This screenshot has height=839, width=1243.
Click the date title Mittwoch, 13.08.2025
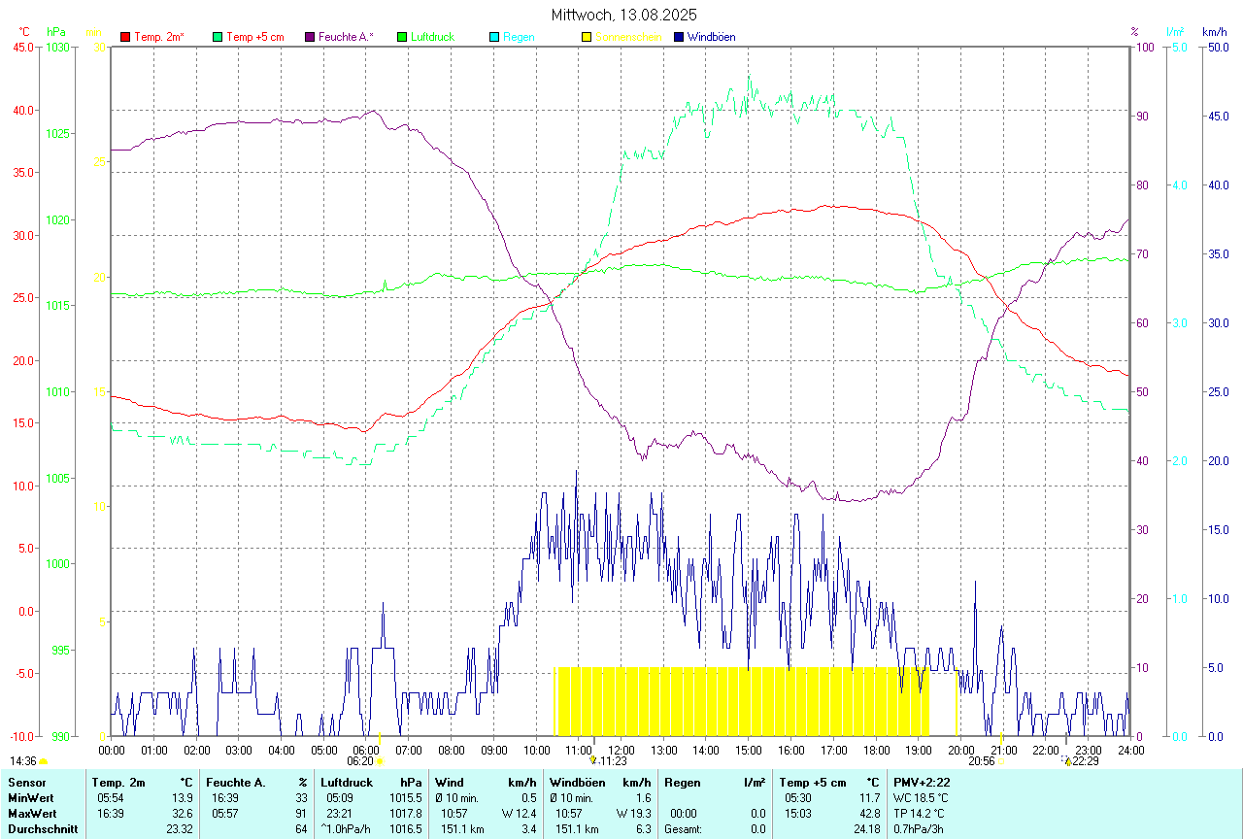point(623,15)
